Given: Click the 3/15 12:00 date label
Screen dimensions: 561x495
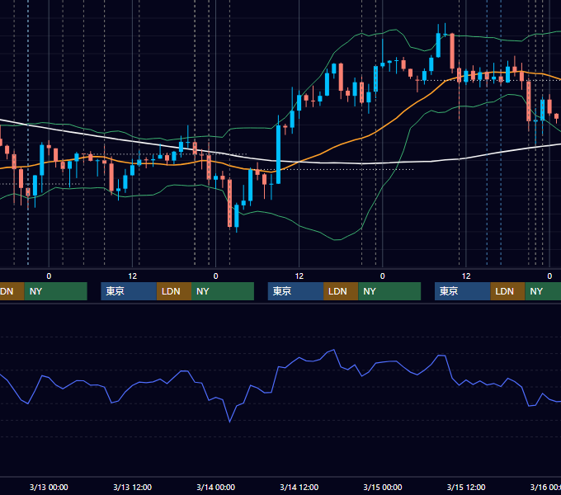Looking at the screenshot, I should click(x=466, y=487).
